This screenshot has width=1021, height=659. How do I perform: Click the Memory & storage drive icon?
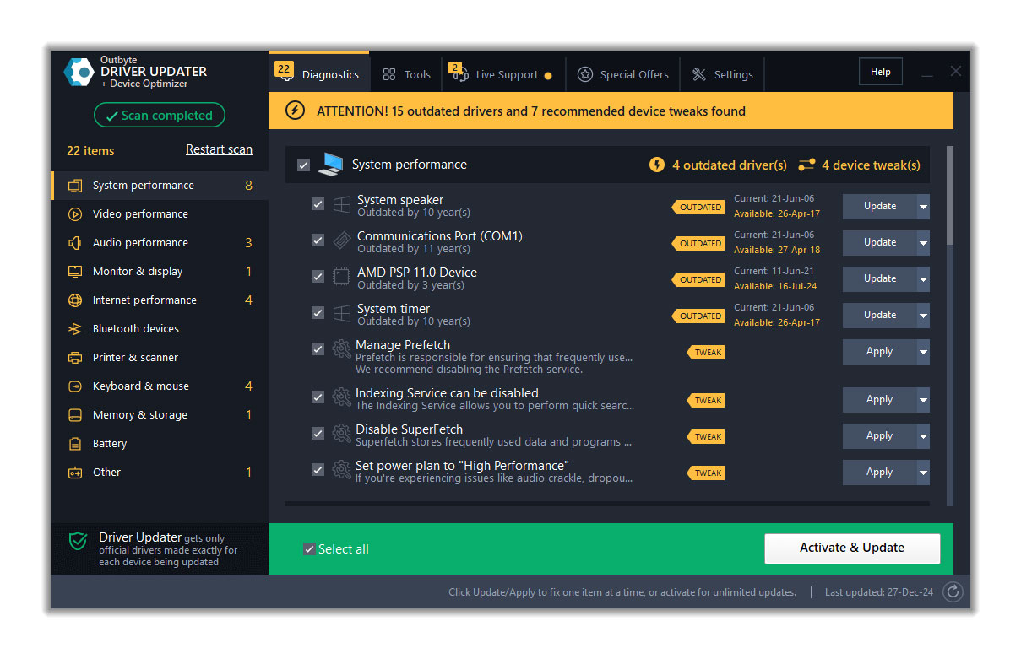tap(75, 415)
